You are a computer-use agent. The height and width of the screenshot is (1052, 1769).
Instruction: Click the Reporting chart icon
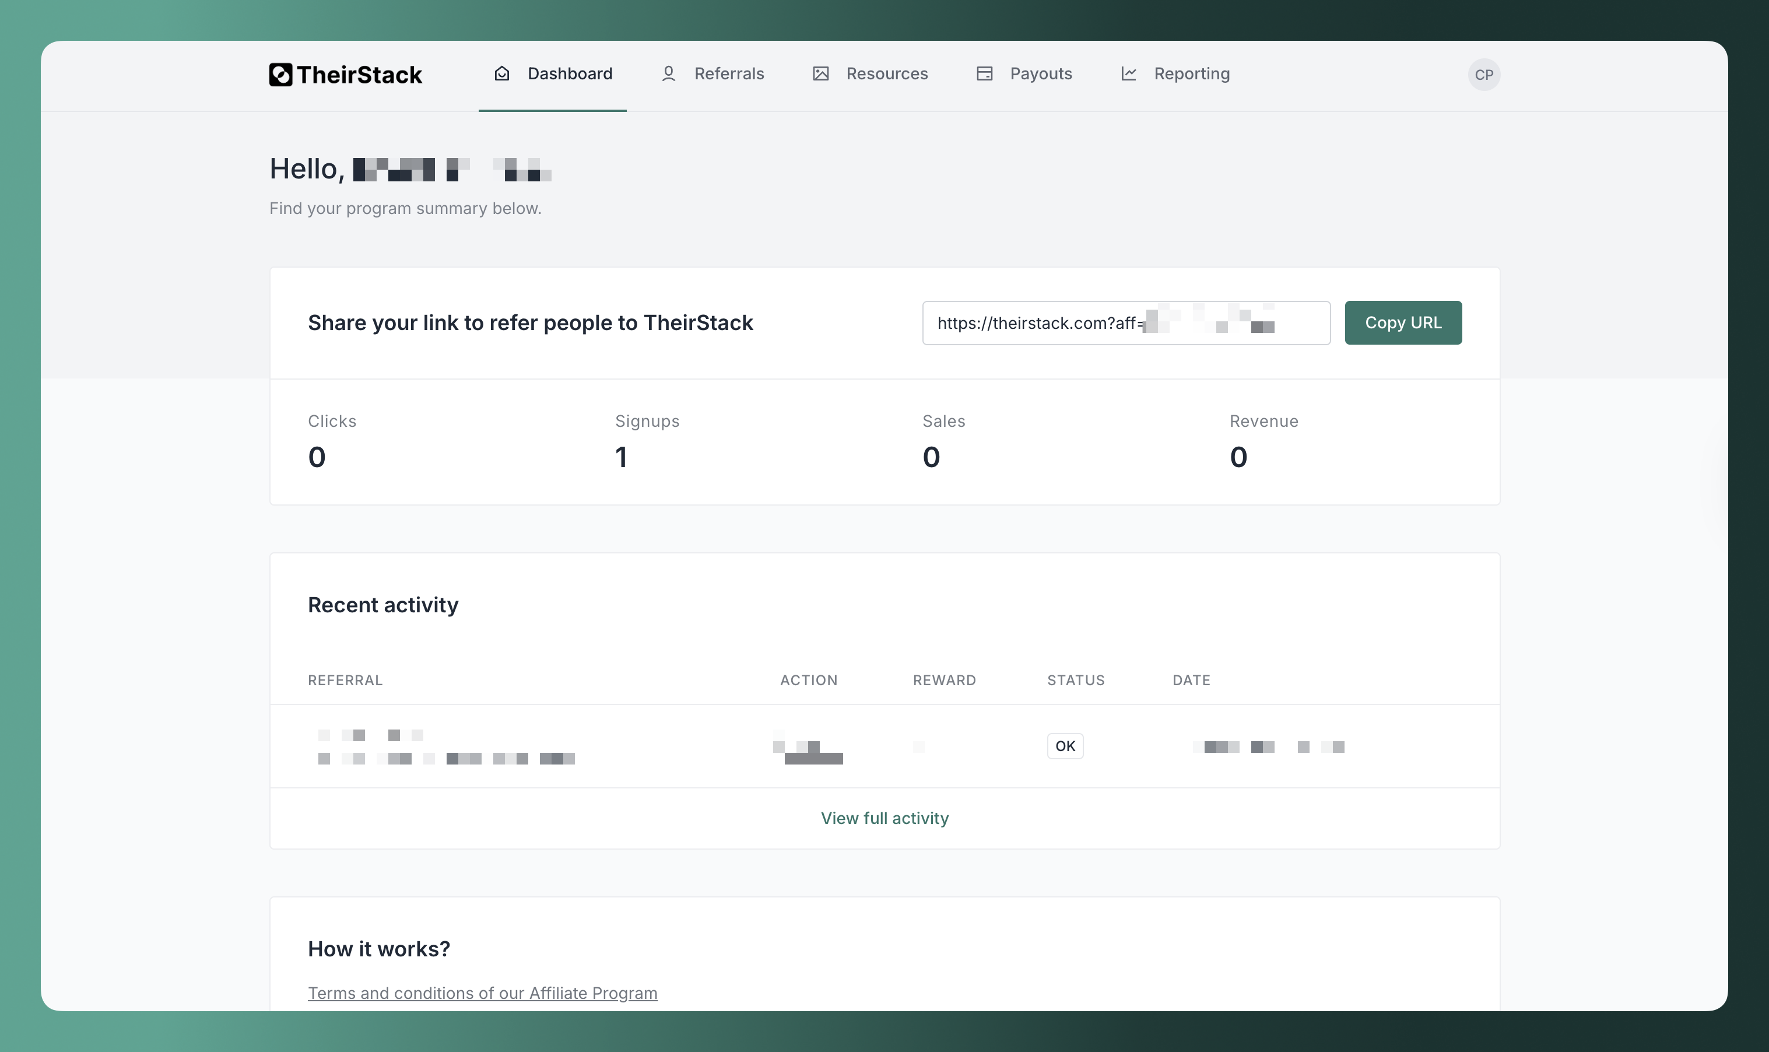tap(1129, 73)
